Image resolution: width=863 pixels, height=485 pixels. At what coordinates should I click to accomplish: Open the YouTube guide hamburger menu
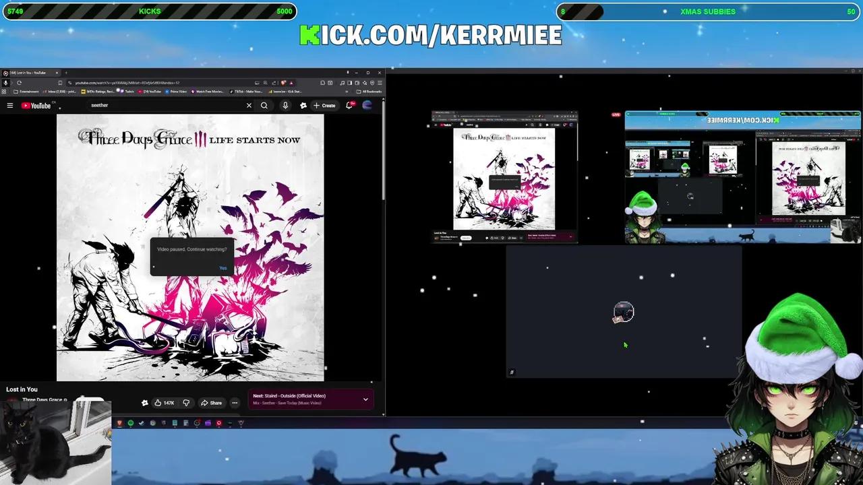(10, 105)
